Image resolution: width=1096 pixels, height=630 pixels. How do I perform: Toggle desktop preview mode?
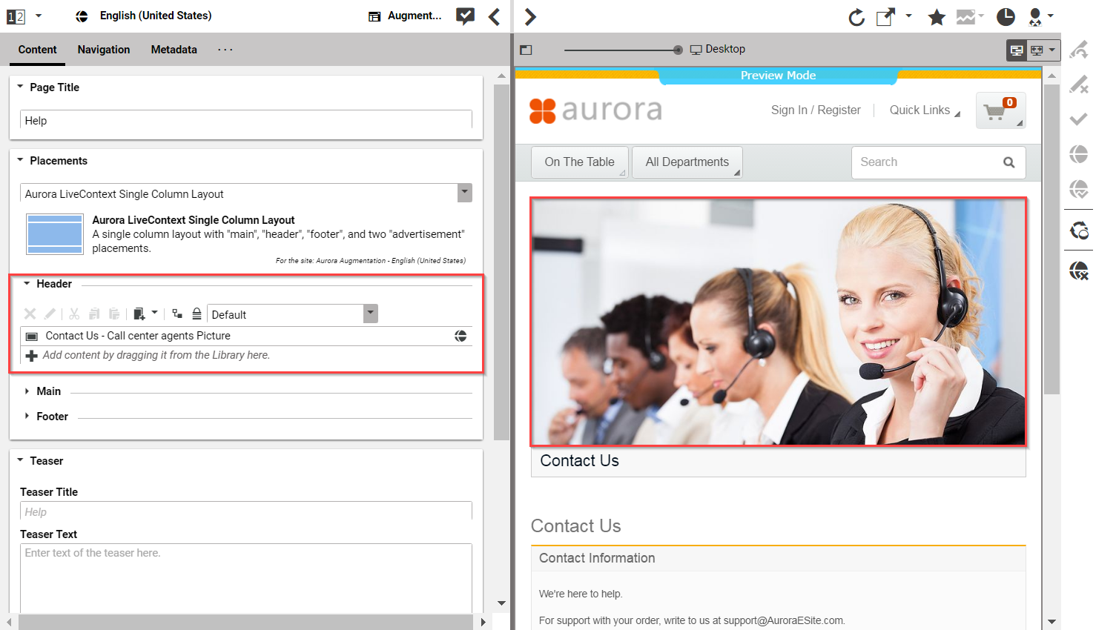coord(1015,50)
